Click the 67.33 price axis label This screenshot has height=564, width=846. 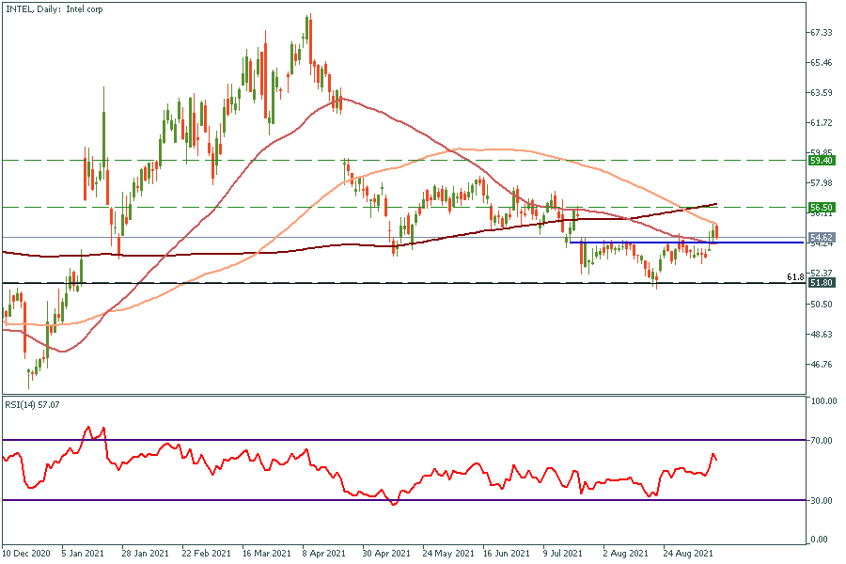tap(822, 33)
